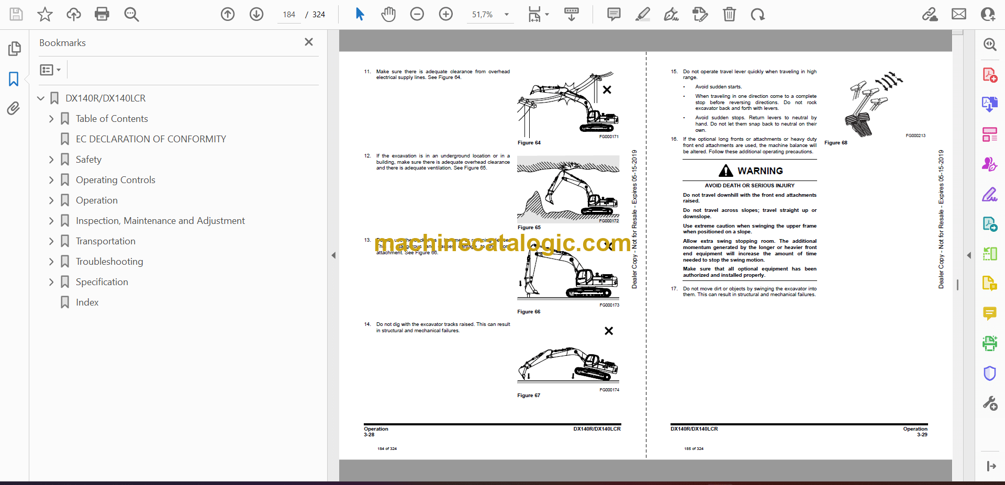Screen dimensions: 1005x485
Task: Toggle the Bookmarks navigation panel button
Action: [x=14, y=79]
